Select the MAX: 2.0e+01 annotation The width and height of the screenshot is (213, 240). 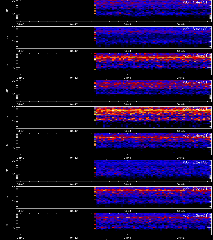coord(195,109)
